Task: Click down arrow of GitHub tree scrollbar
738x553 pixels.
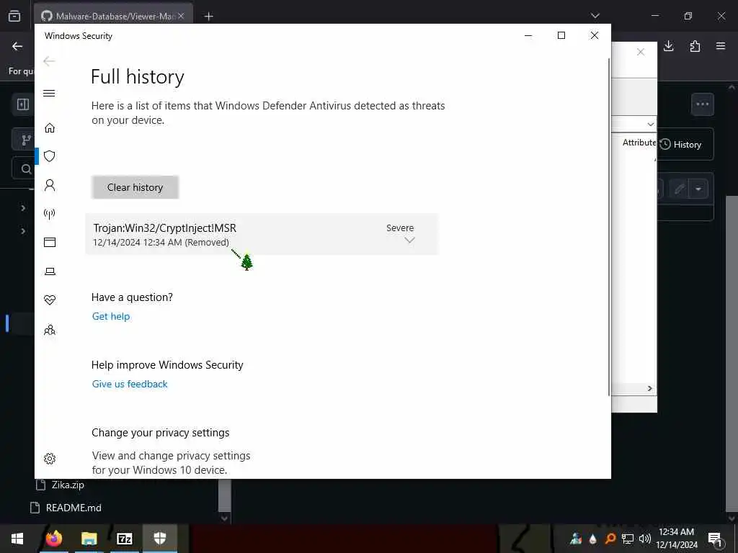Action: pos(225,518)
